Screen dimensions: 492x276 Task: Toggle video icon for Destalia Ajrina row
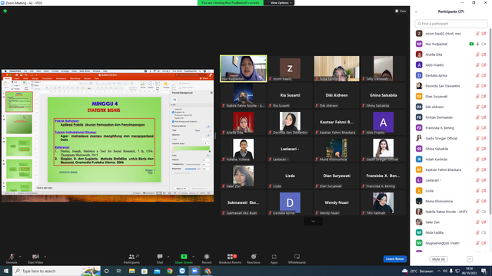(x=484, y=75)
